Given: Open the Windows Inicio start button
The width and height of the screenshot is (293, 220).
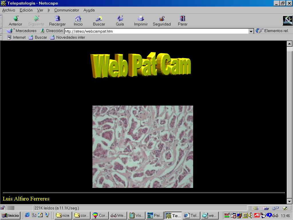Looking at the screenshot, I should [x=11, y=215].
